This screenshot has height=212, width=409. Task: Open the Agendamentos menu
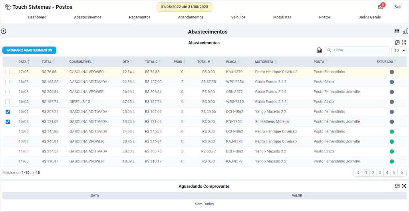point(191,17)
